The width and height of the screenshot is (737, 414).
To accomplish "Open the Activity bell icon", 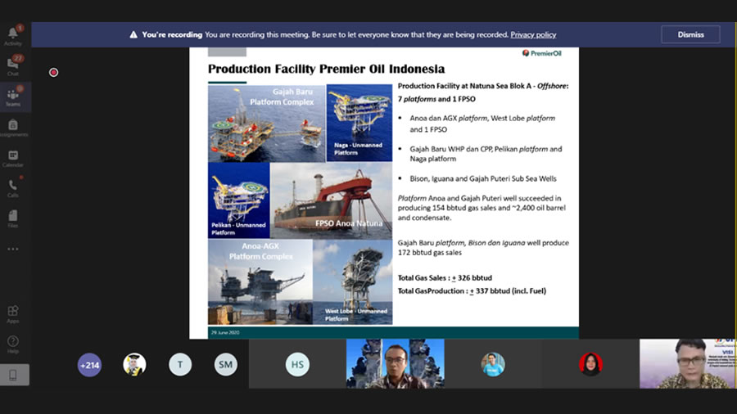I will pos(12,33).
